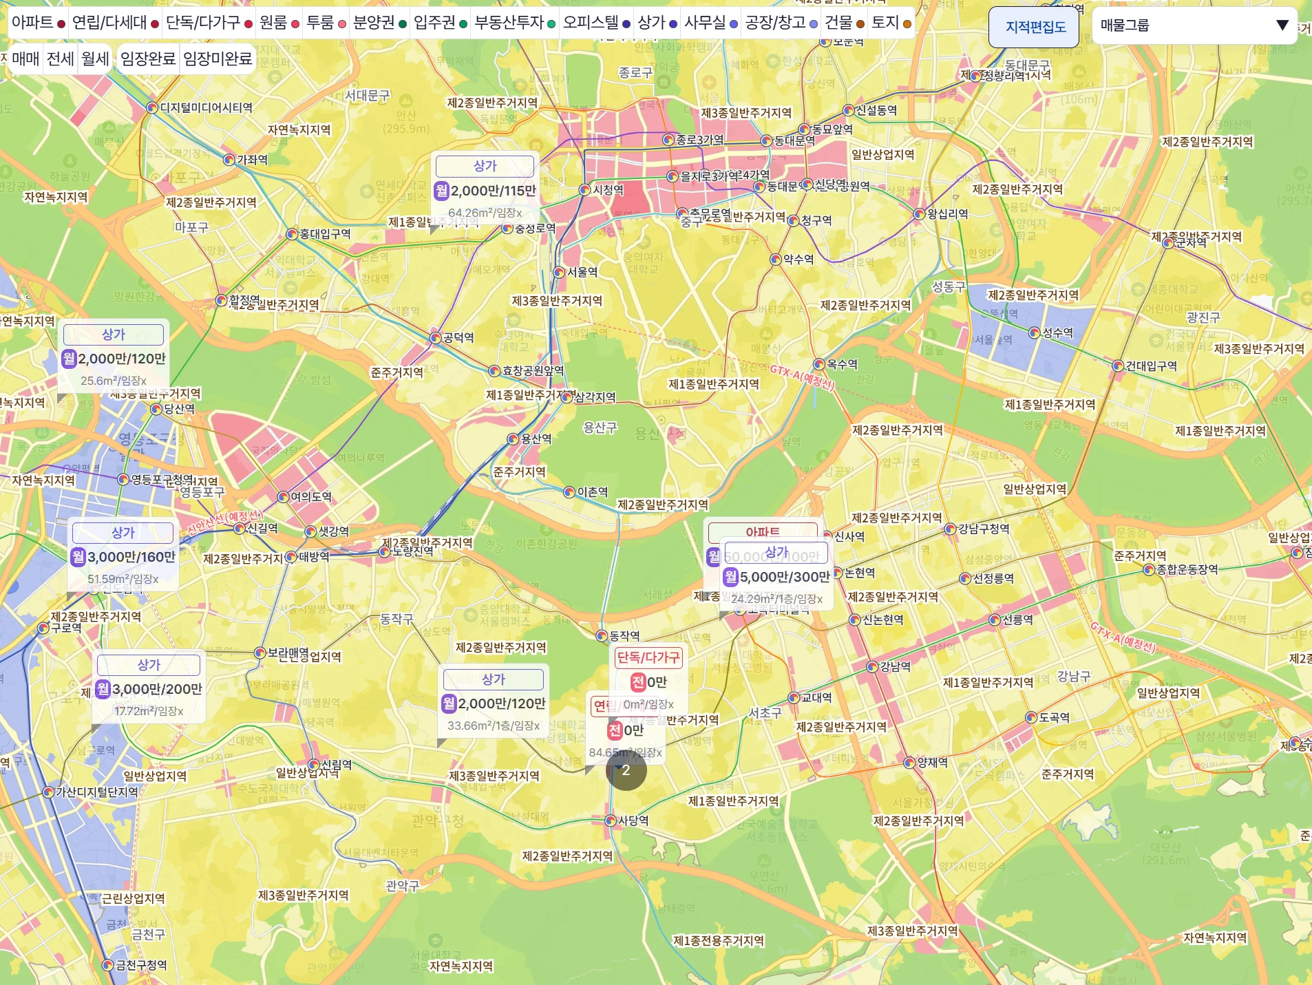Open the 5,000만/300만 상가 listing card

(x=776, y=575)
